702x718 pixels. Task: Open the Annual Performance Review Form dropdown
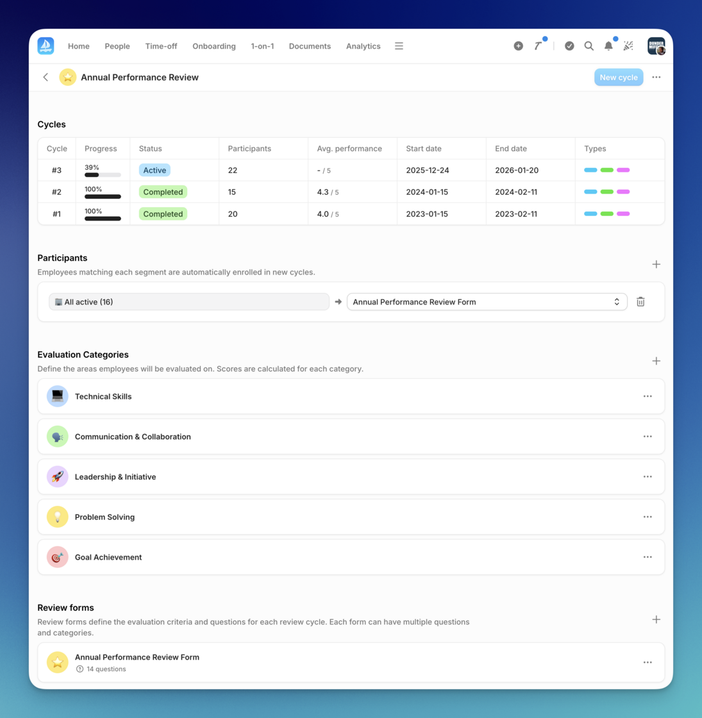pyautogui.click(x=487, y=302)
